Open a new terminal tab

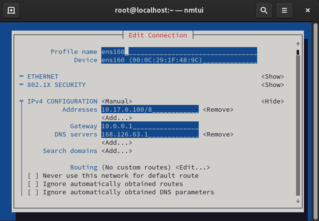pos(11,10)
